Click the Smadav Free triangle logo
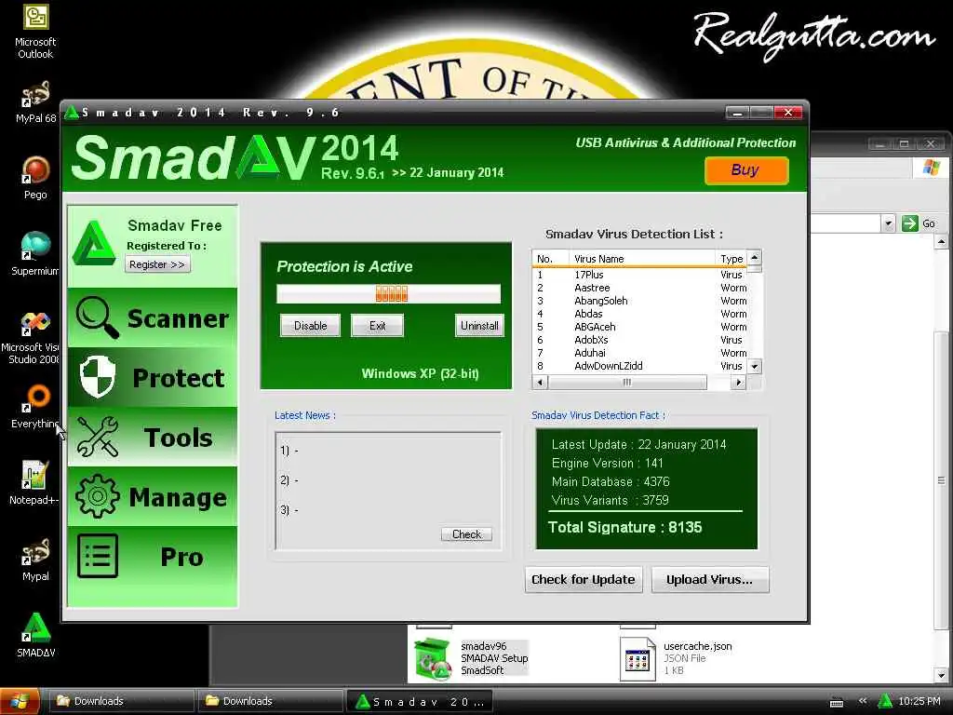953x715 pixels. coord(94,245)
